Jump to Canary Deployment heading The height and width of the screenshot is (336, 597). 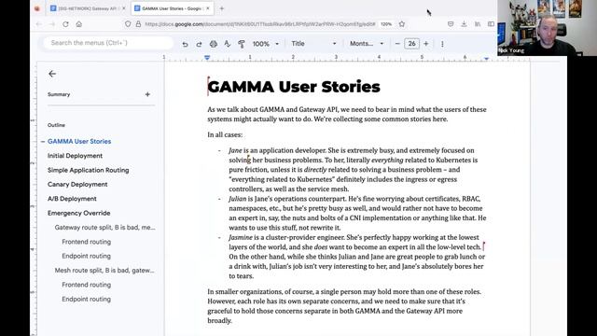click(77, 185)
